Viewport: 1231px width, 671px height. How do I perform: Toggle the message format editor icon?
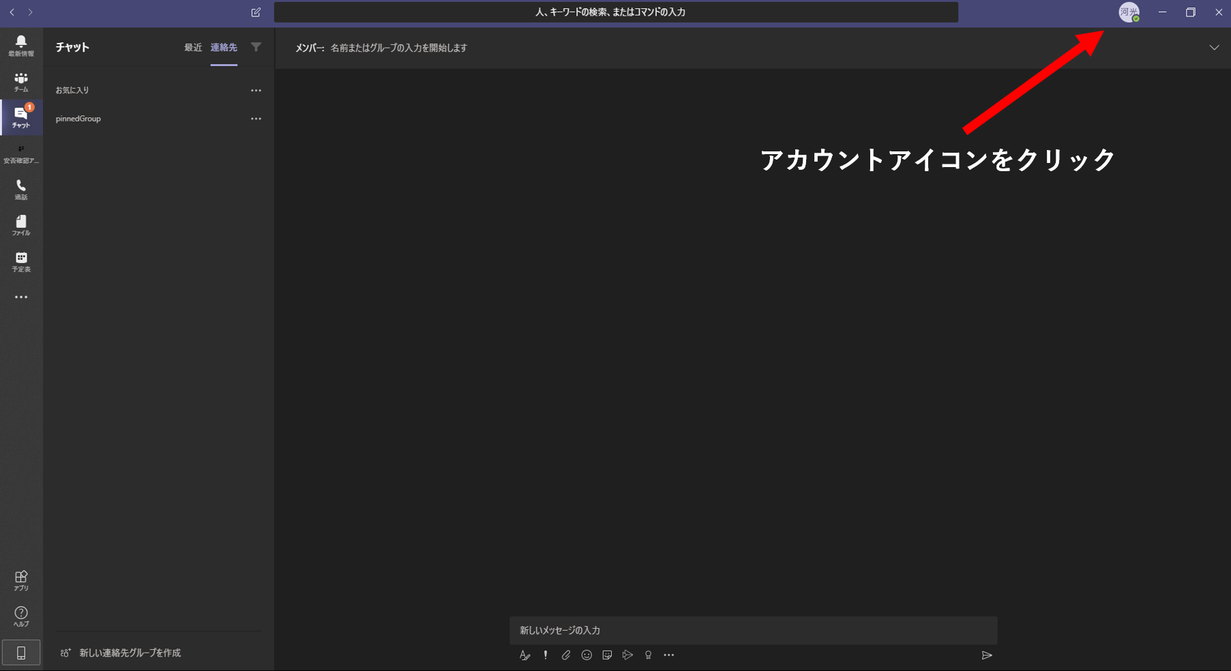[524, 655]
